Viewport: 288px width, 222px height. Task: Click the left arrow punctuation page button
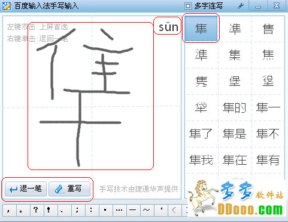[174, 210]
